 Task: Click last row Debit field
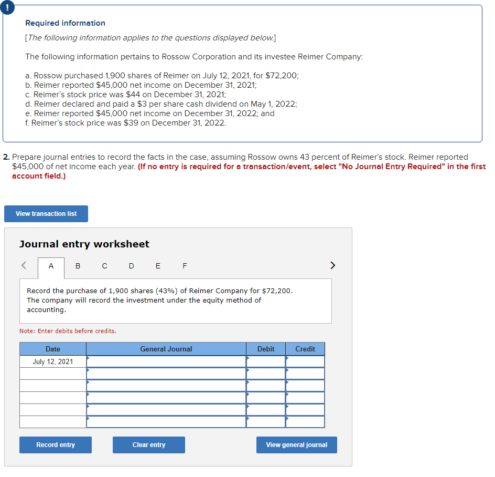tap(266, 422)
